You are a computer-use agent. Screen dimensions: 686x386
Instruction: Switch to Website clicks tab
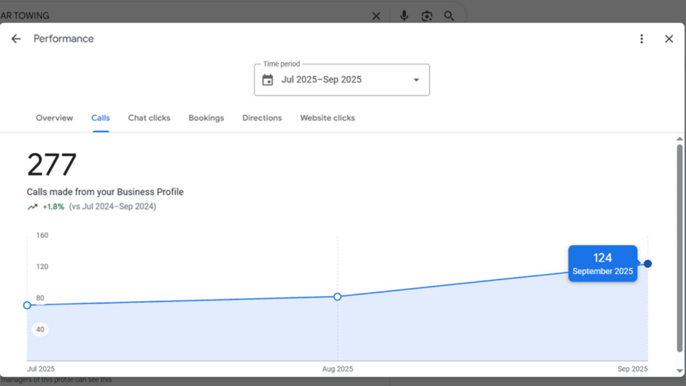pos(327,118)
